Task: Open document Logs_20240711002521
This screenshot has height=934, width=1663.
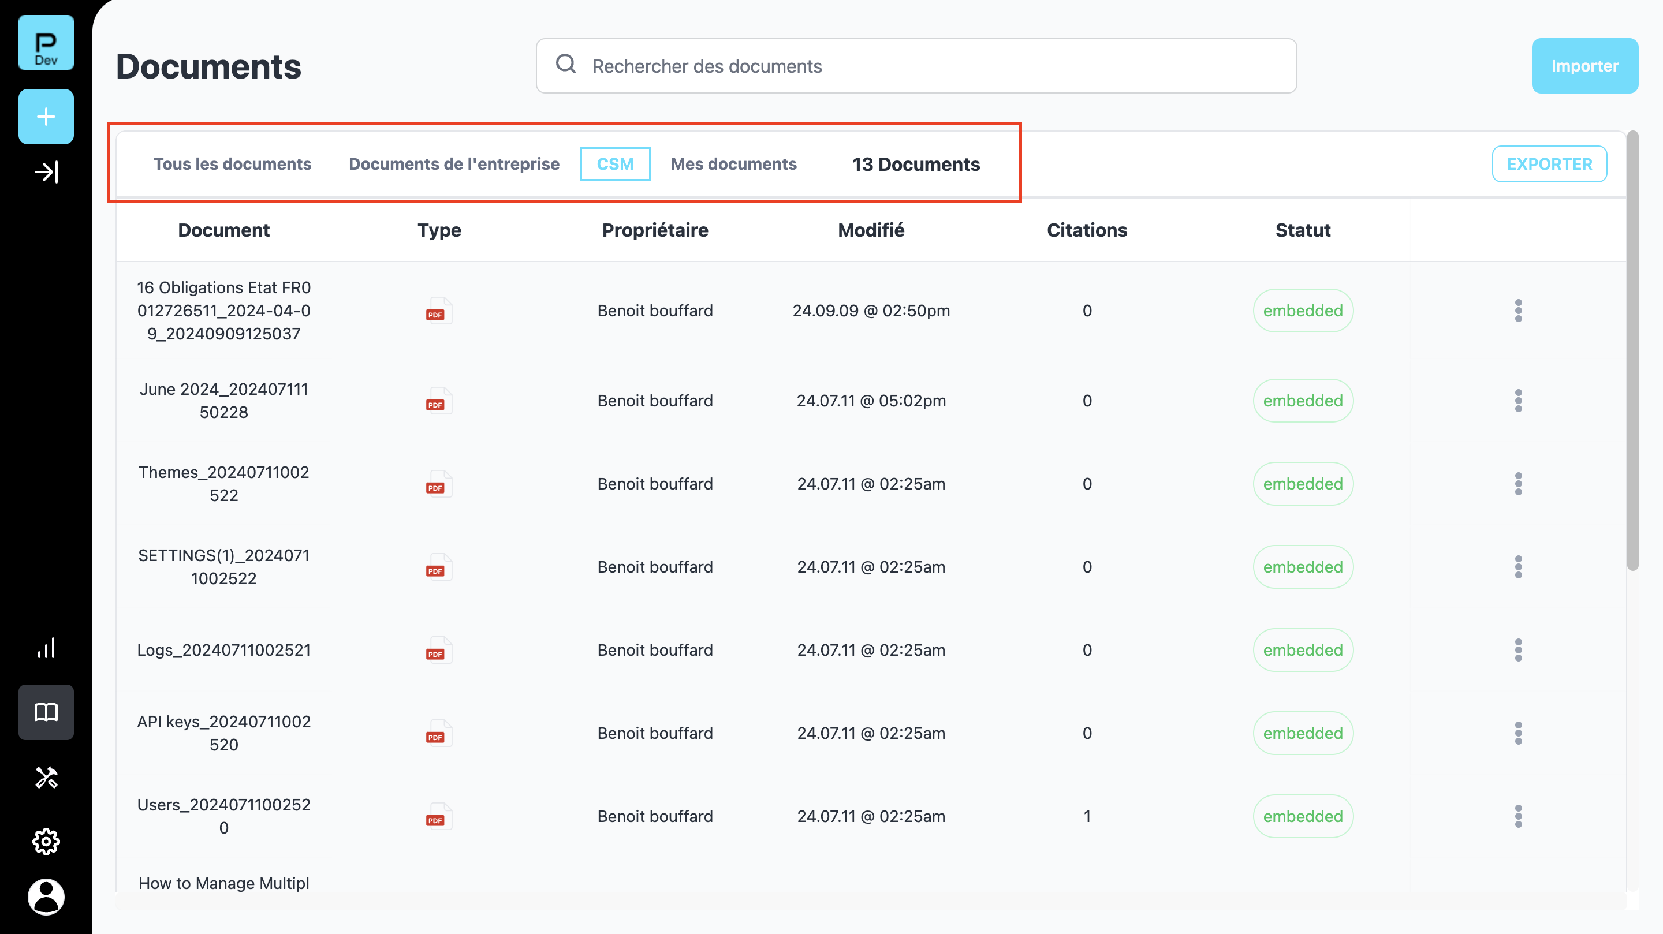Action: 223,650
